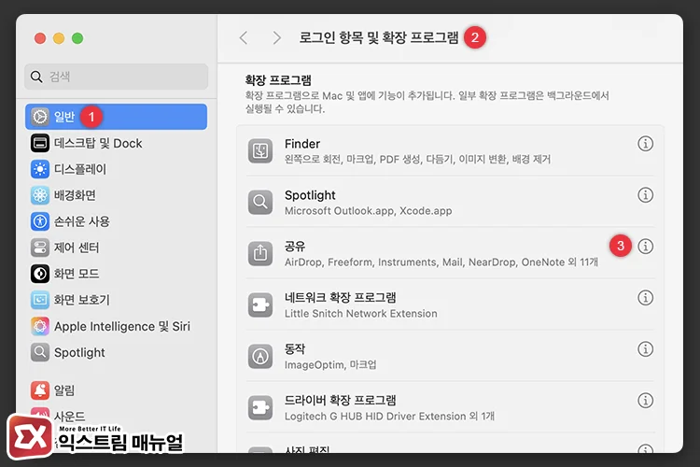Image resolution: width=700 pixels, height=467 pixels.
Task: Open 디스플레이 settings
Action: point(116,169)
